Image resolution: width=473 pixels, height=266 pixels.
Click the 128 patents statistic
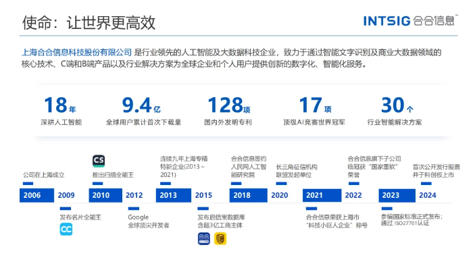228,110
